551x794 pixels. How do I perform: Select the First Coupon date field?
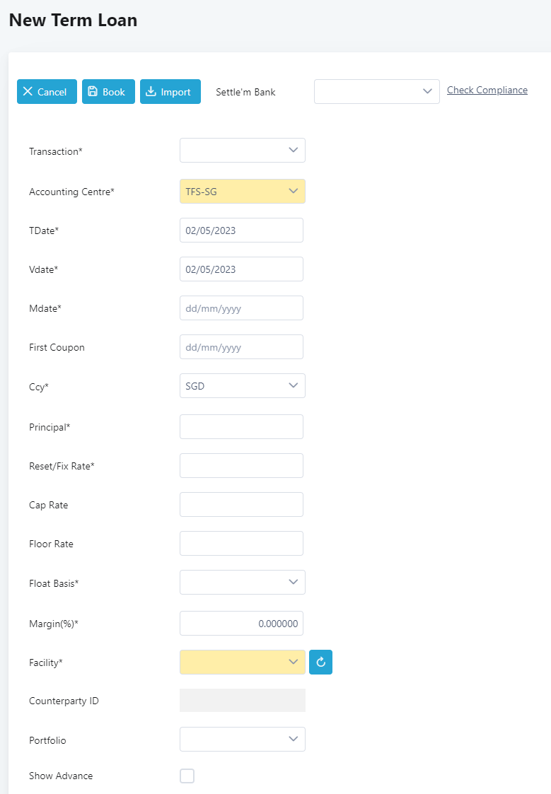[241, 347]
